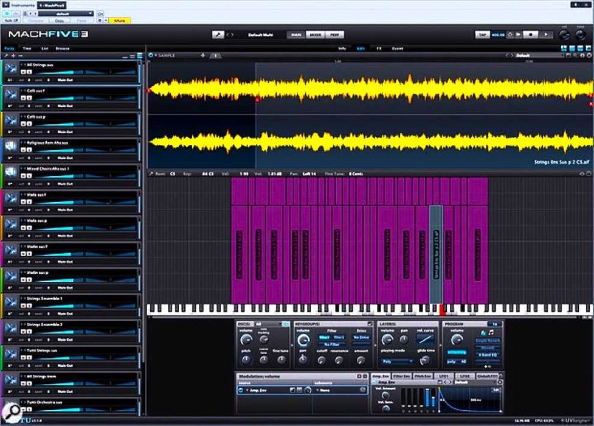Click the add modulation plus icon
The height and width of the screenshot is (426, 594).
[x=359, y=376]
